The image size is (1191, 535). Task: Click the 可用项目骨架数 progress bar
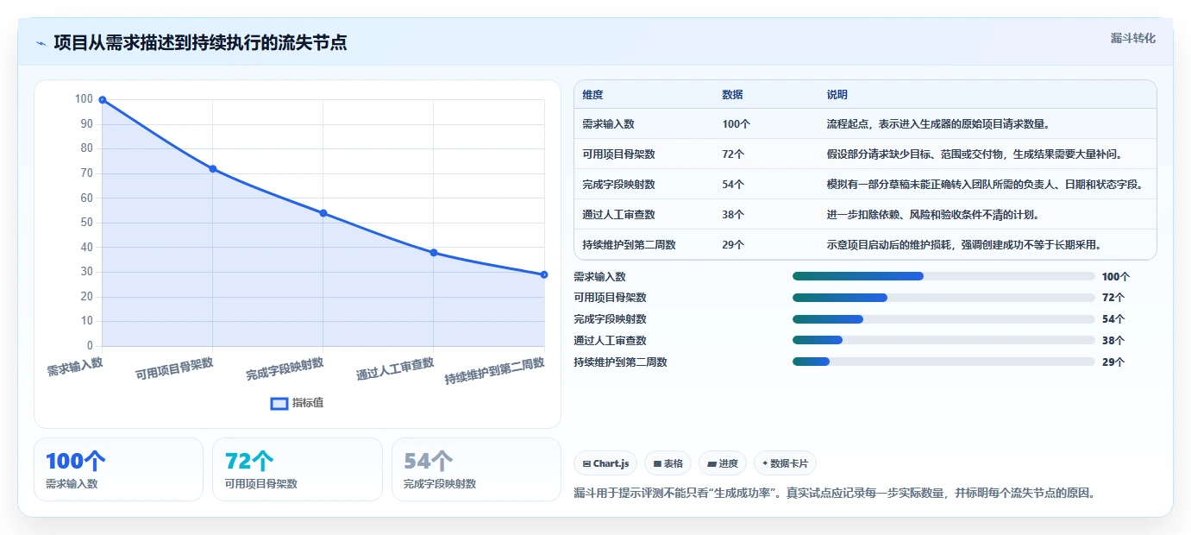pos(943,298)
